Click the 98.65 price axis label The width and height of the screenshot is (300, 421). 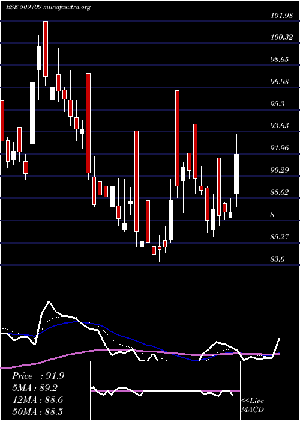(280, 60)
